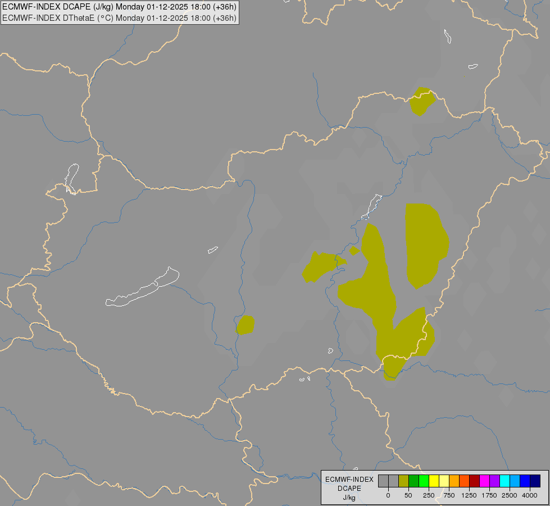Click the legend's ECMWF-INDEX label

(x=349, y=480)
